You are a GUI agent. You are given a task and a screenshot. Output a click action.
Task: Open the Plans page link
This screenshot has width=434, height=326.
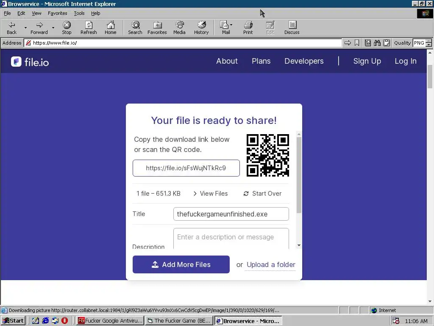click(261, 61)
